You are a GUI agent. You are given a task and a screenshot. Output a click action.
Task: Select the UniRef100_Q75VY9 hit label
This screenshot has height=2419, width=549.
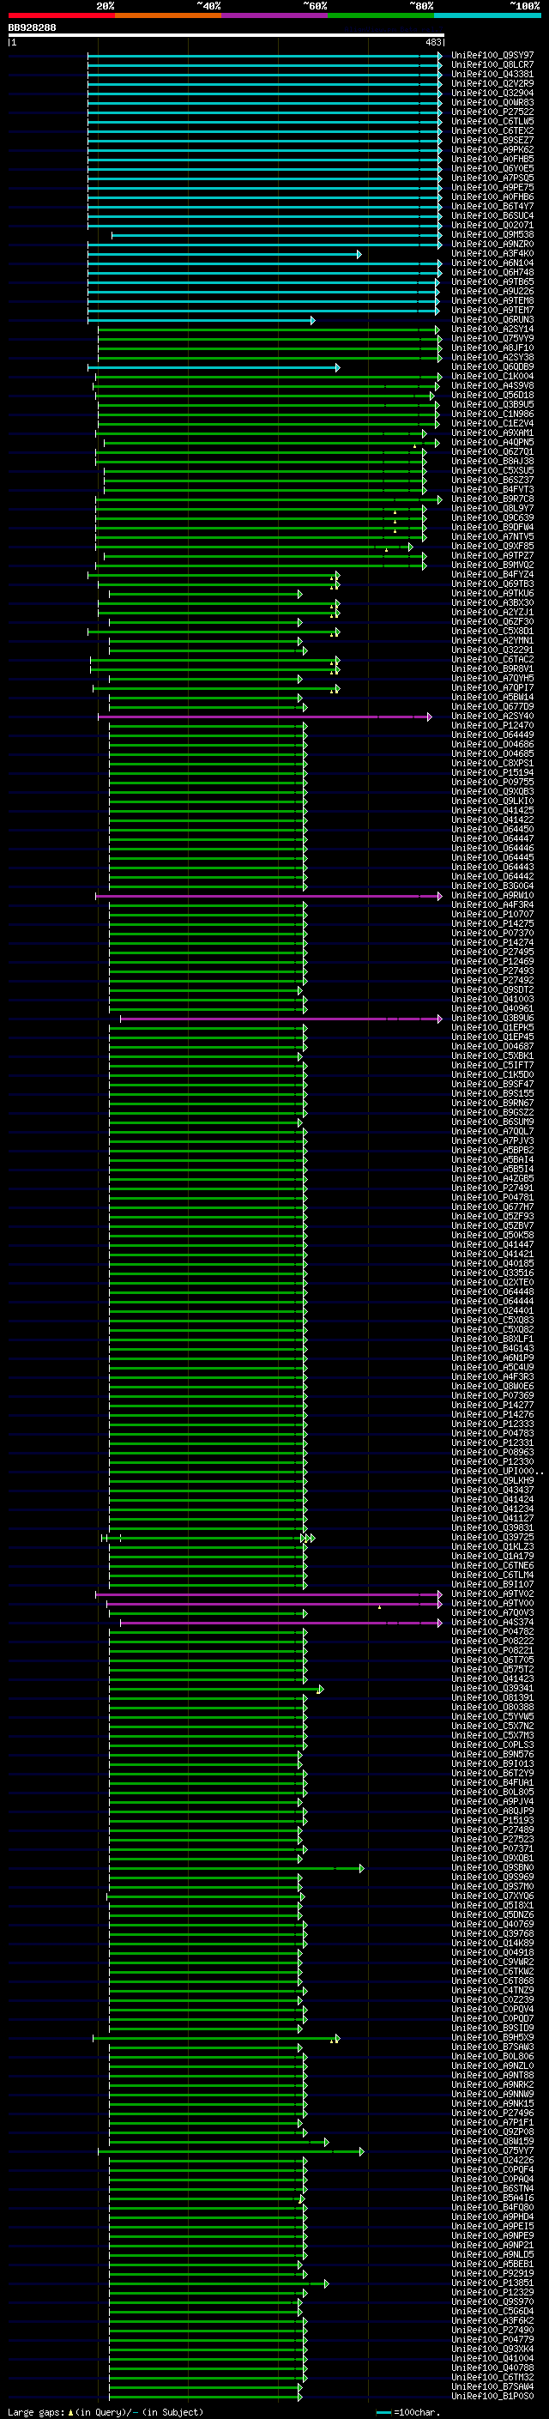(492, 338)
